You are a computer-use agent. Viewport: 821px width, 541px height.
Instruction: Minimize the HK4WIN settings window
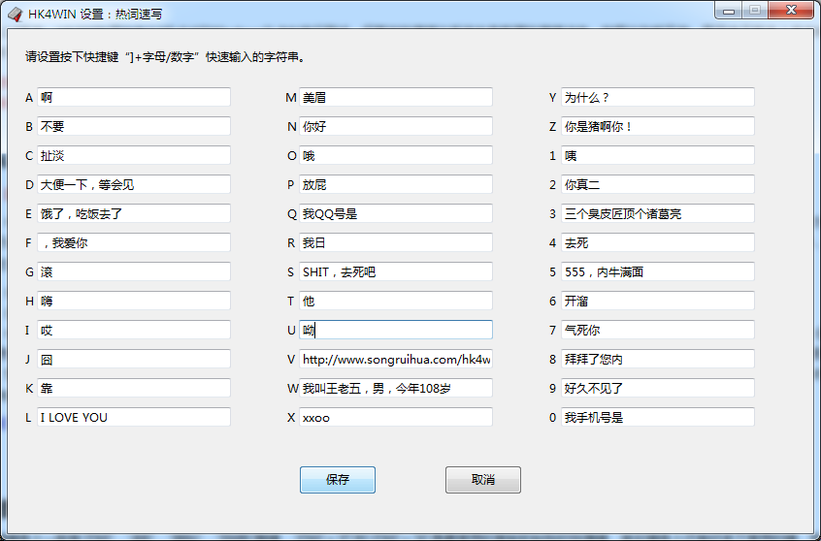(729, 11)
